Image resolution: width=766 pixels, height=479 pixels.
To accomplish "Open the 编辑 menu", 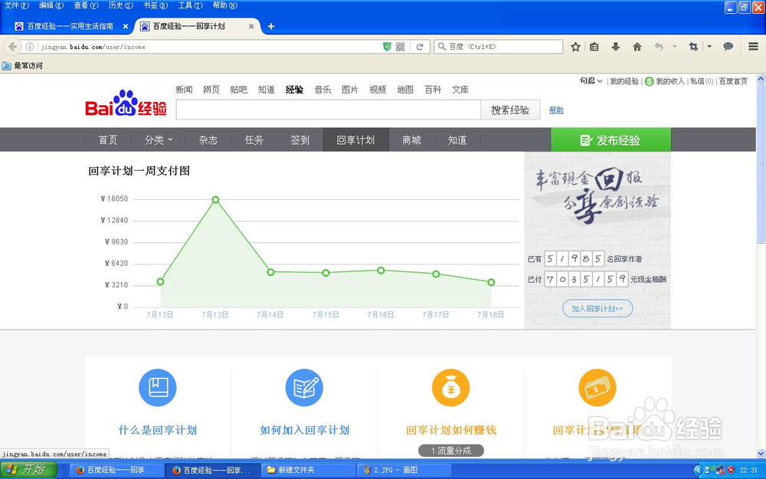I will point(51,5).
